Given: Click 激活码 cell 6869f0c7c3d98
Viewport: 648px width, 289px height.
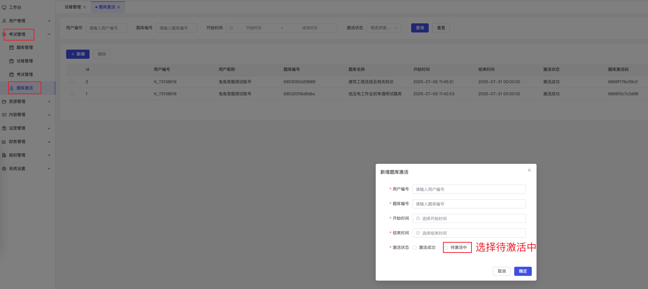Looking at the screenshot, I should click(623, 94).
